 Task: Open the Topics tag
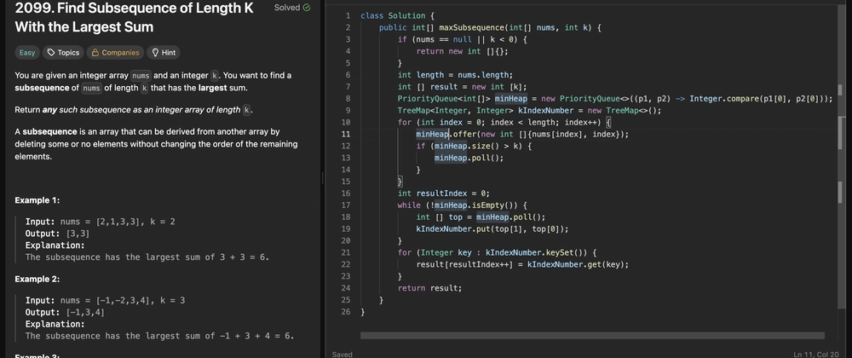[63, 53]
